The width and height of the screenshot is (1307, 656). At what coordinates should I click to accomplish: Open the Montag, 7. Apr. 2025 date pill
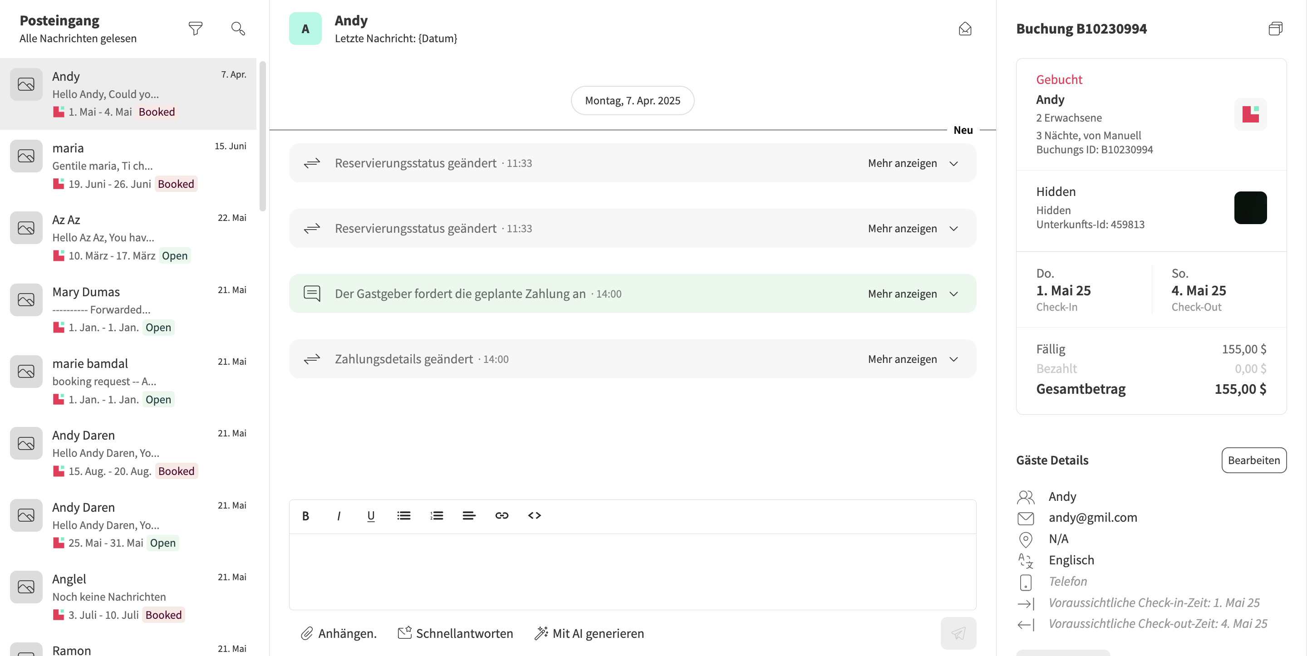[x=632, y=100]
